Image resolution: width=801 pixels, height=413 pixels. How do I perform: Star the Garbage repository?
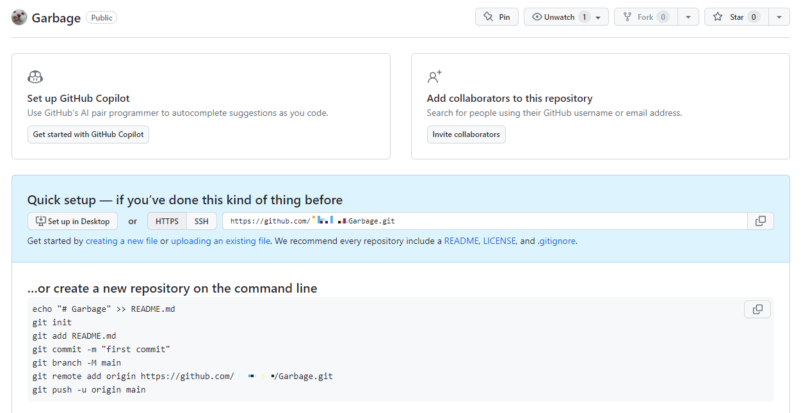coord(736,17)
